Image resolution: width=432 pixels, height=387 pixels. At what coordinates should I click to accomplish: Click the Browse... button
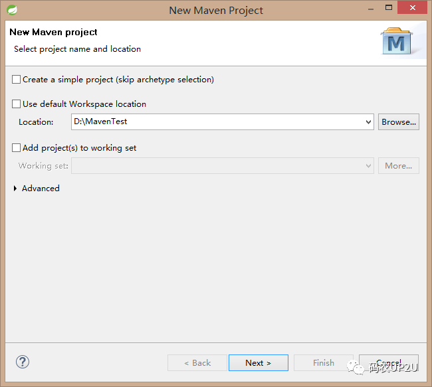pos(399,122)
